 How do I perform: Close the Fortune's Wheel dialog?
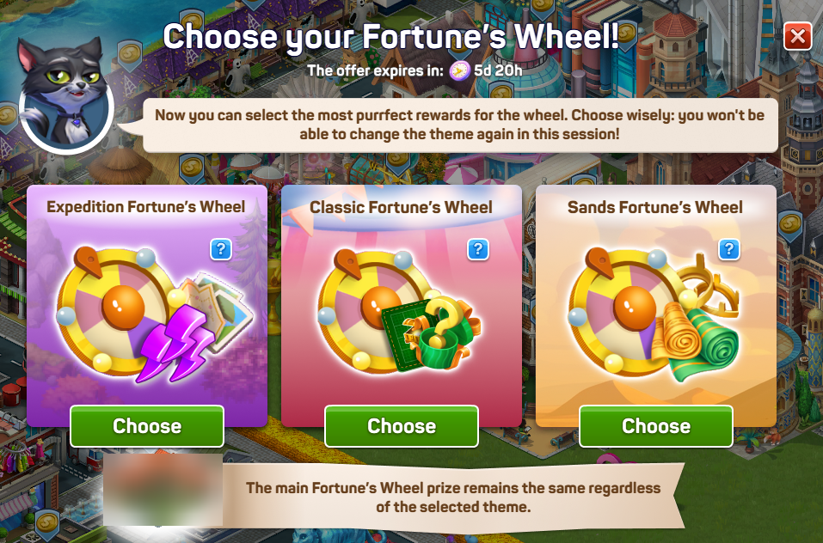797,37
